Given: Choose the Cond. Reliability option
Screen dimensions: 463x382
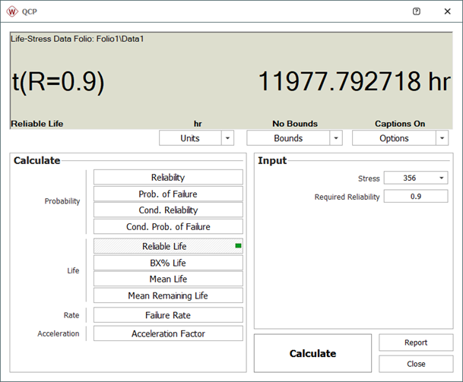Looking at the screenshot, I should click(x=168, y=210).
